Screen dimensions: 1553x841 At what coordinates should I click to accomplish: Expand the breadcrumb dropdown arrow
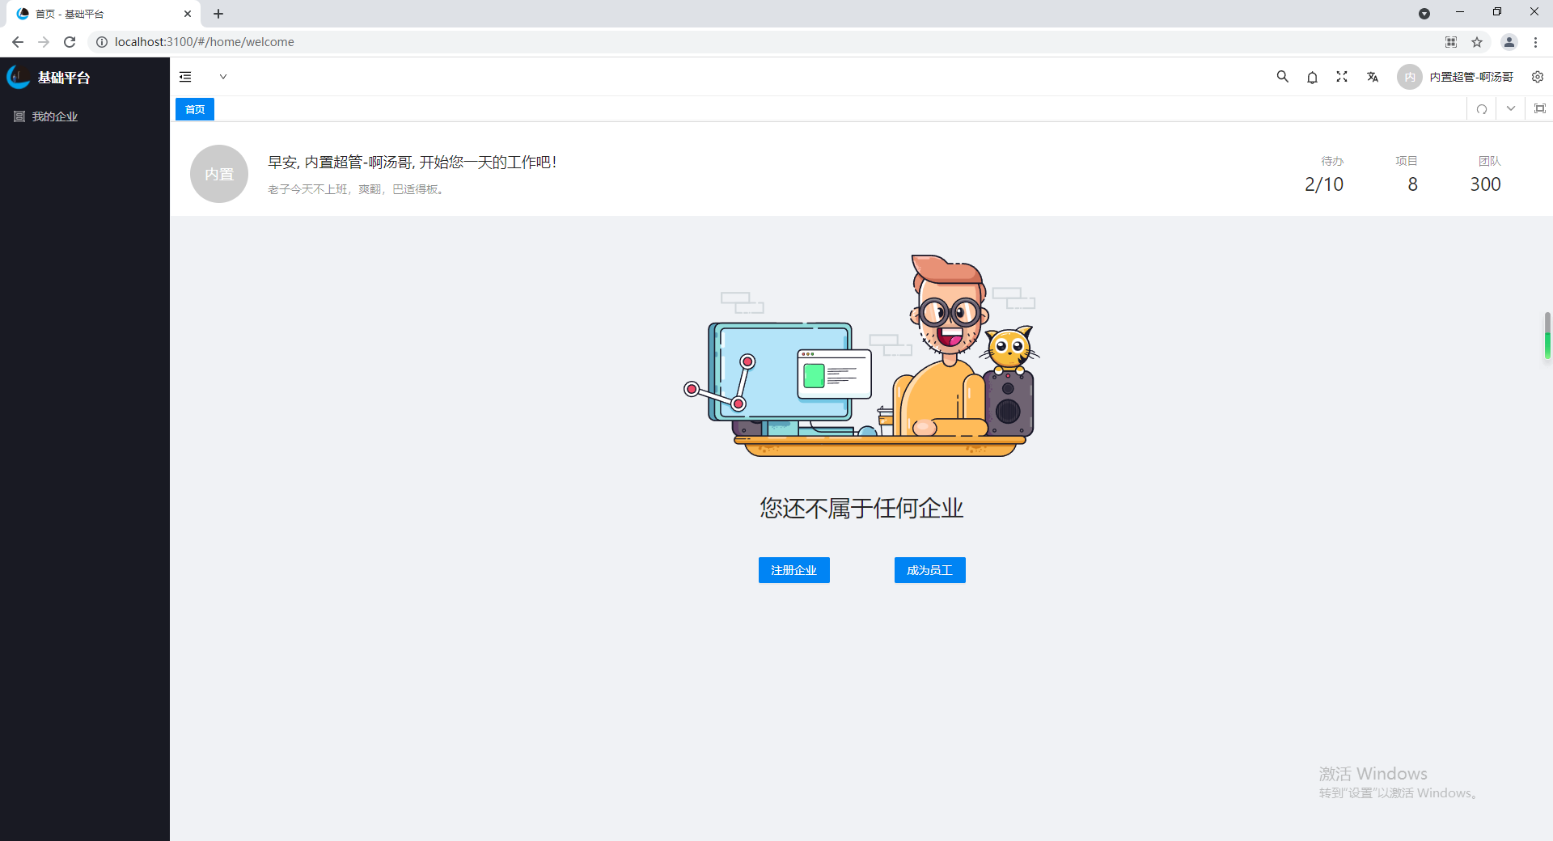(223, 76)
